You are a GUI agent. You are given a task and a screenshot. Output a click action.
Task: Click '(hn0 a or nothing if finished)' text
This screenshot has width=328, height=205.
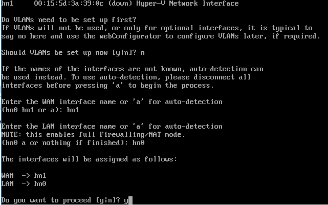coord(64,143)
